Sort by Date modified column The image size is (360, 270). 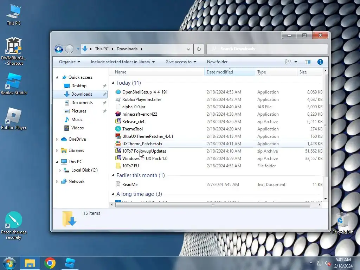230,72
